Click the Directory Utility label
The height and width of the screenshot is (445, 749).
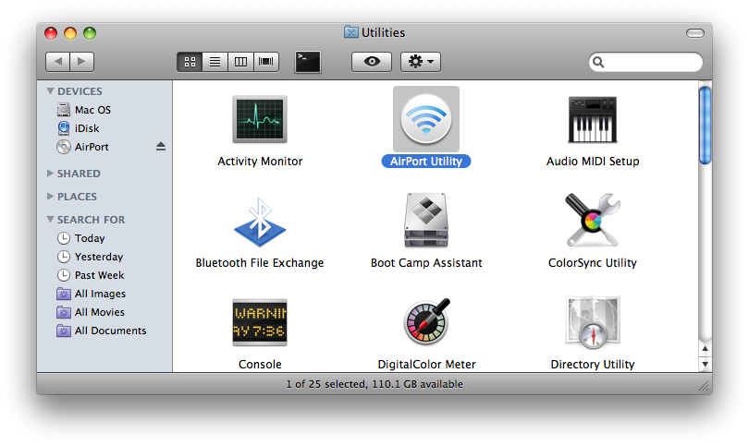click(593, 365)
